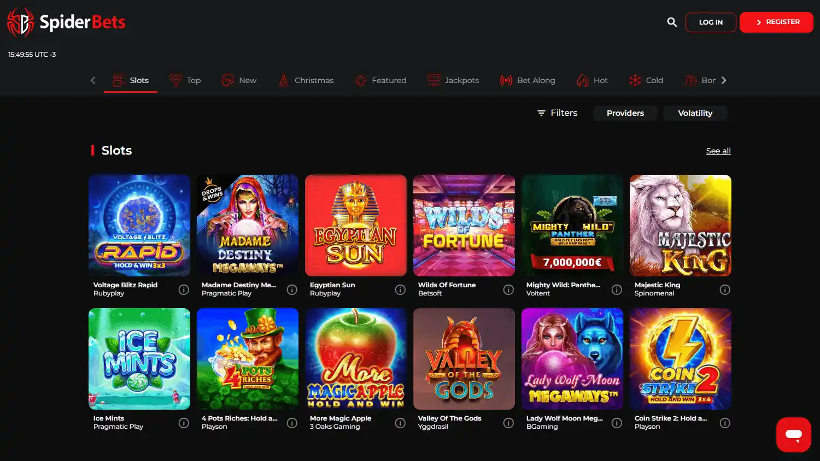Click the 'Valley Of The Gods' title text
This screenshot has height=461, width=820.
[450, 418]
